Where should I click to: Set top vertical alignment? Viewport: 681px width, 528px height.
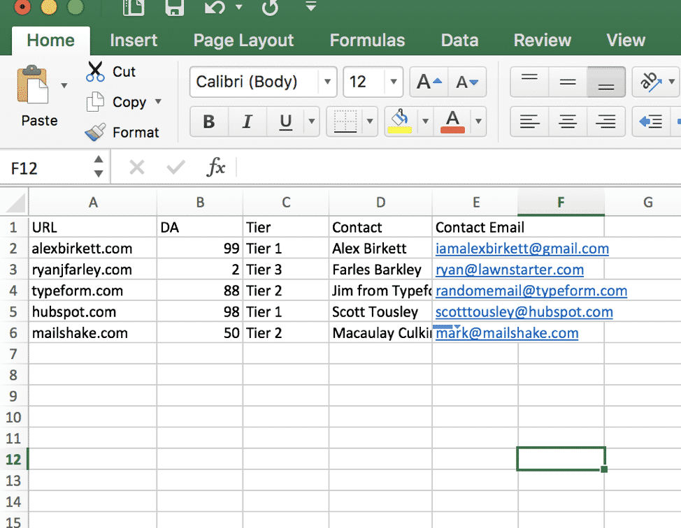pos(529,82)
